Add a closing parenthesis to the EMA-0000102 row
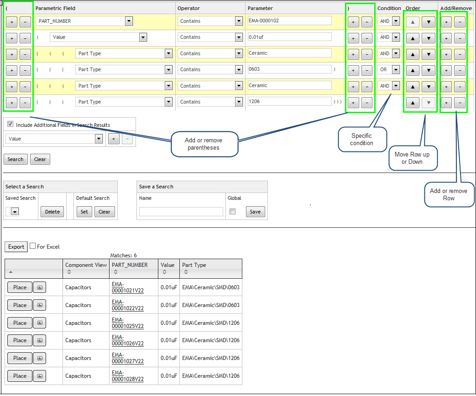 [353, 21]
